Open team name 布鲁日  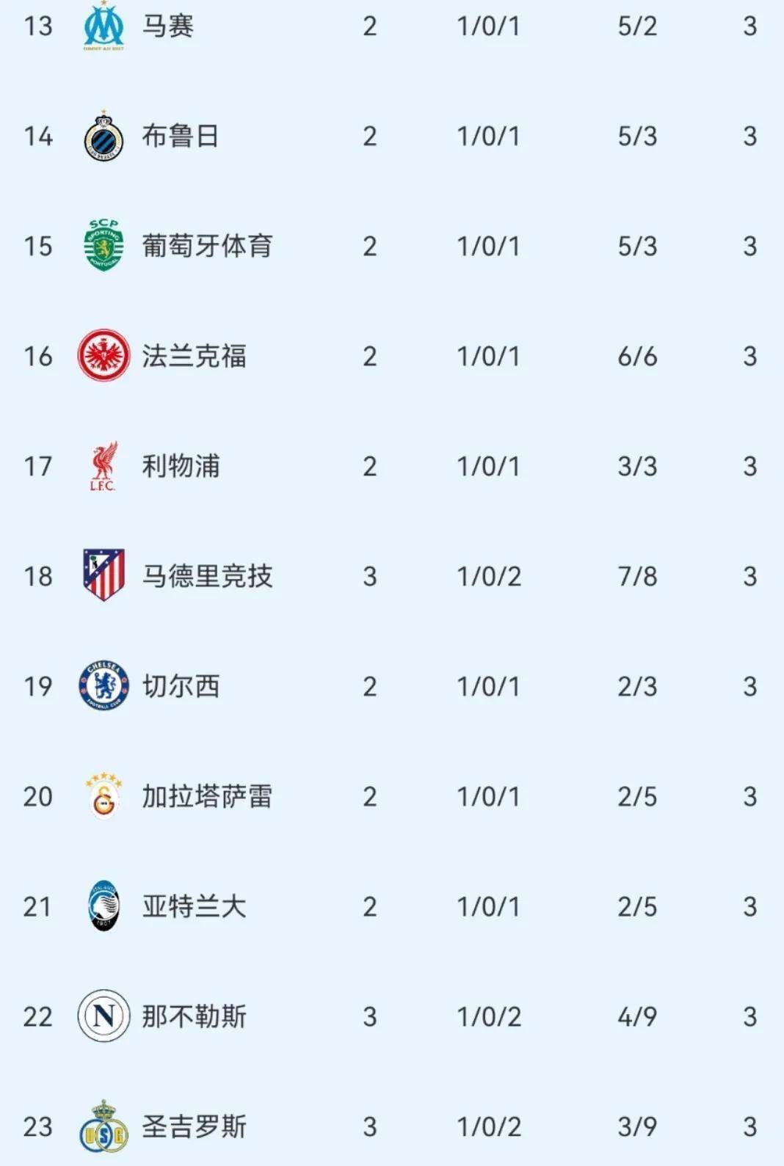coord(180,136)
